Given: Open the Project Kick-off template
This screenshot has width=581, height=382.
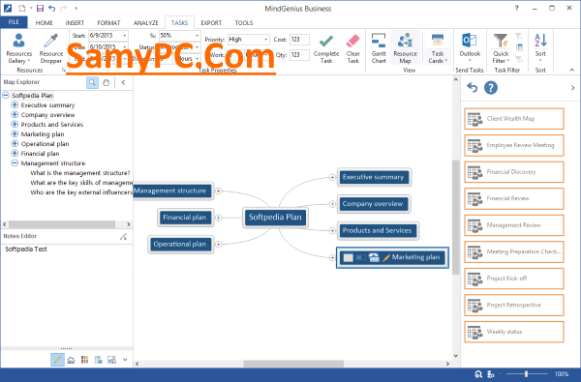Looking at the screenshot, I should click(514, 279).
